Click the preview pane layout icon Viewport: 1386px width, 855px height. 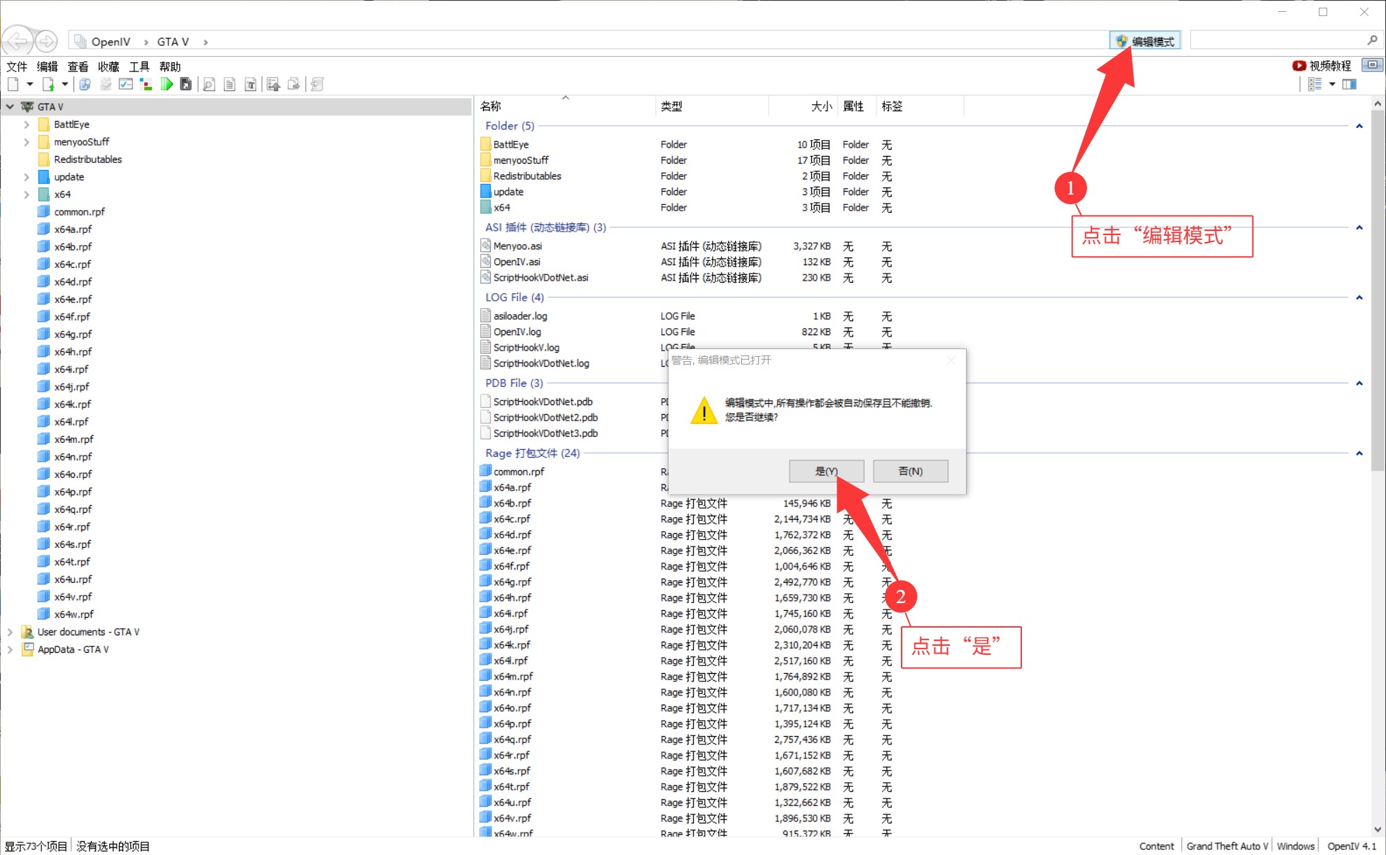point(1350,85)
